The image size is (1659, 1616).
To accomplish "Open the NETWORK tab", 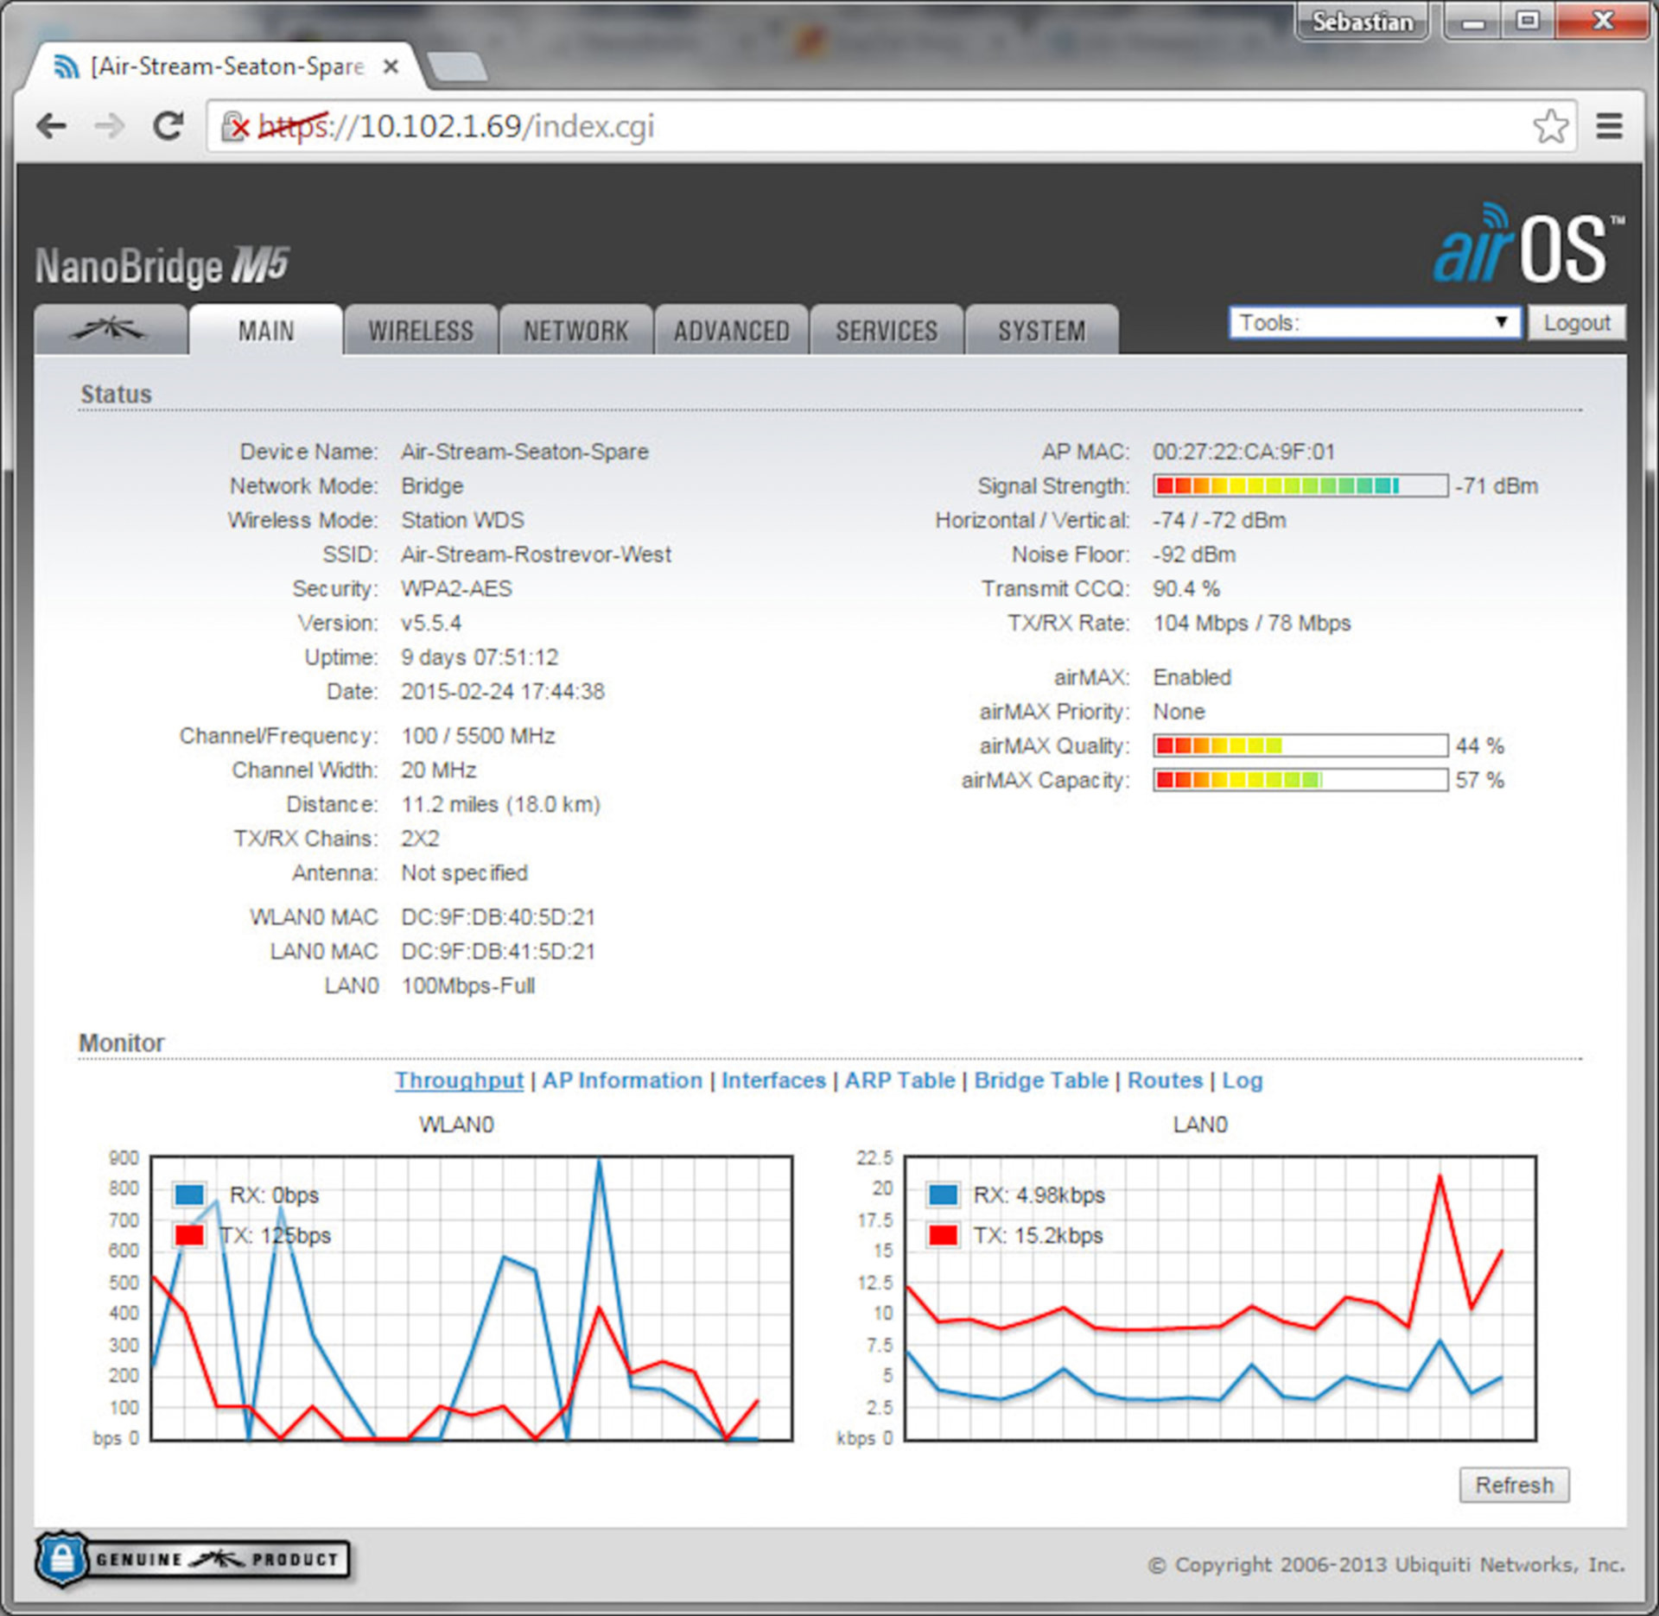I will [x=576, y=330].
